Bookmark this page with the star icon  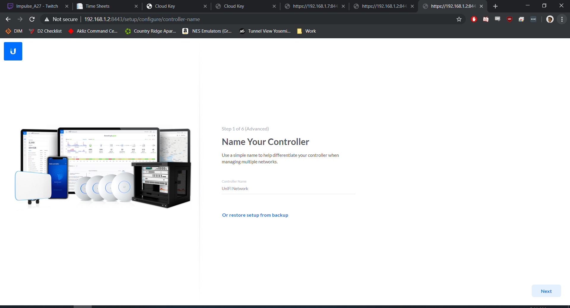459,19
